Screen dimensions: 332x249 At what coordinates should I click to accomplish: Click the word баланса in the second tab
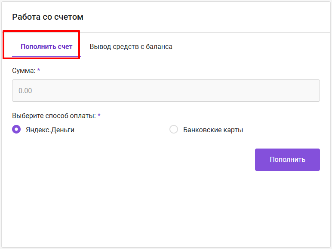[159, 46]
